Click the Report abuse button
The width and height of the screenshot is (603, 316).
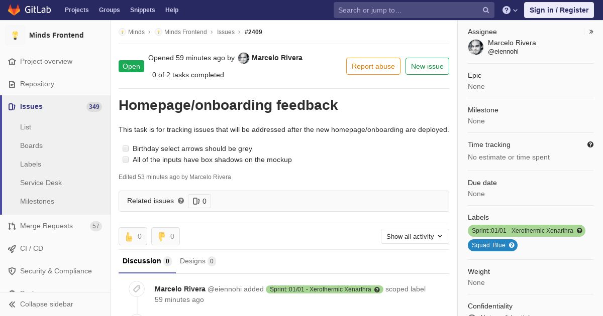tap(373, 66)
